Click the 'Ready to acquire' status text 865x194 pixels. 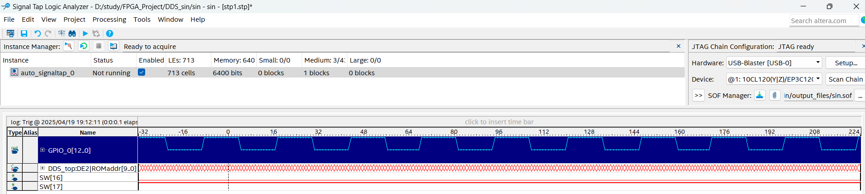click(x=150, y=47)
